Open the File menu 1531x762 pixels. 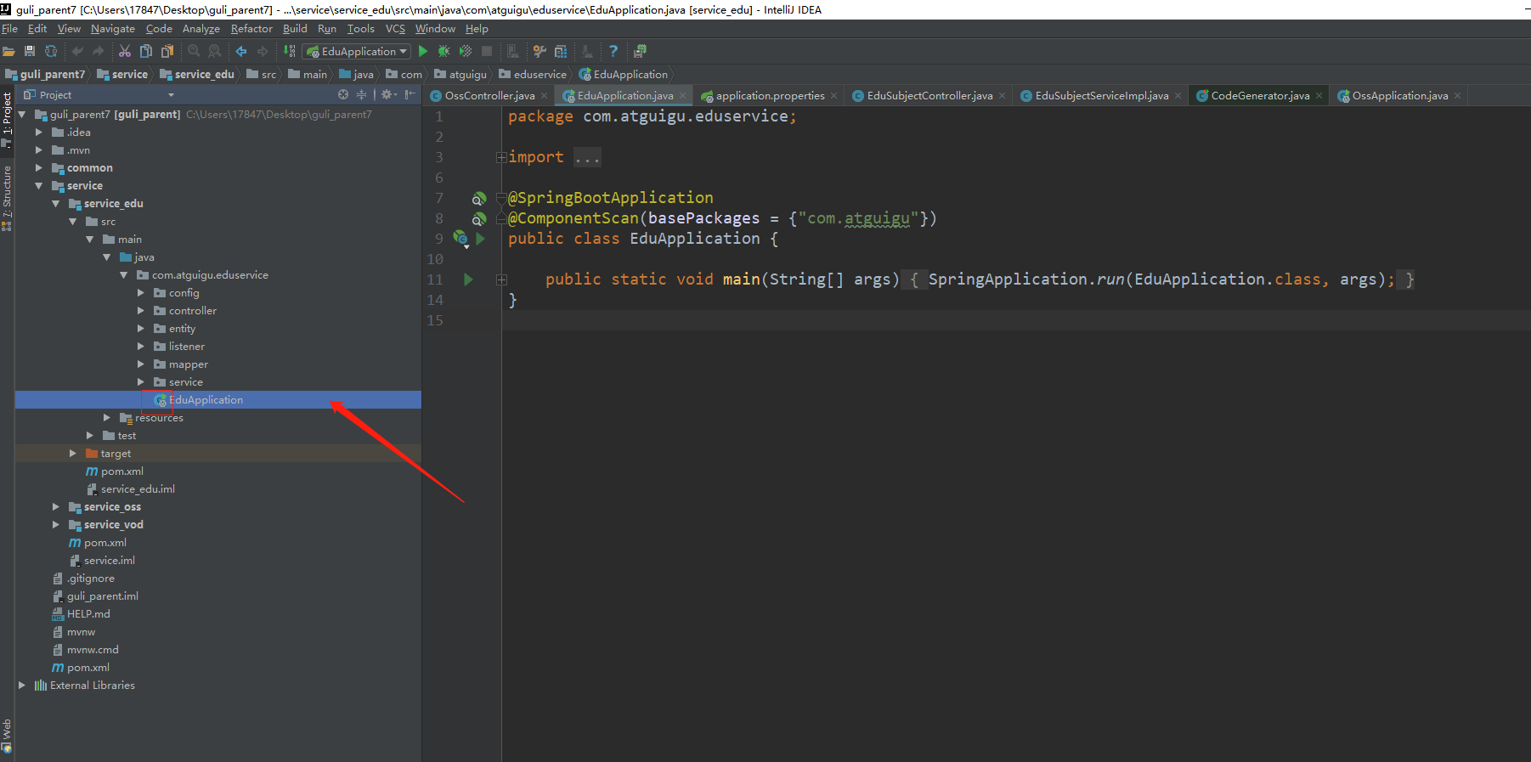tap(9, 29)
